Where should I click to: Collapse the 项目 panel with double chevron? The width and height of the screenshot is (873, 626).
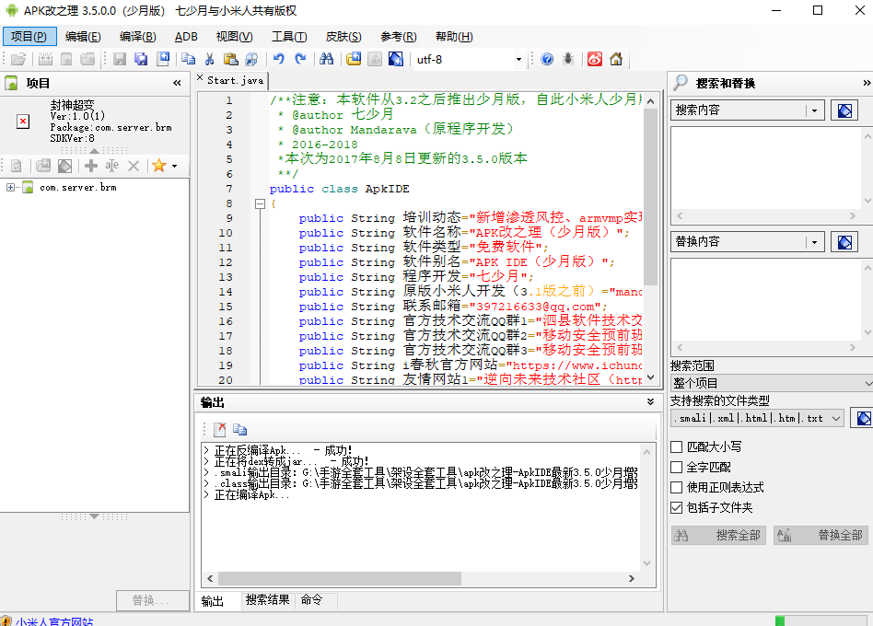pos(177,83)
